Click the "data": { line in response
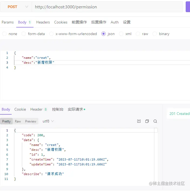The width and height of the screenshot is (190, 191). tap(30, 140)
